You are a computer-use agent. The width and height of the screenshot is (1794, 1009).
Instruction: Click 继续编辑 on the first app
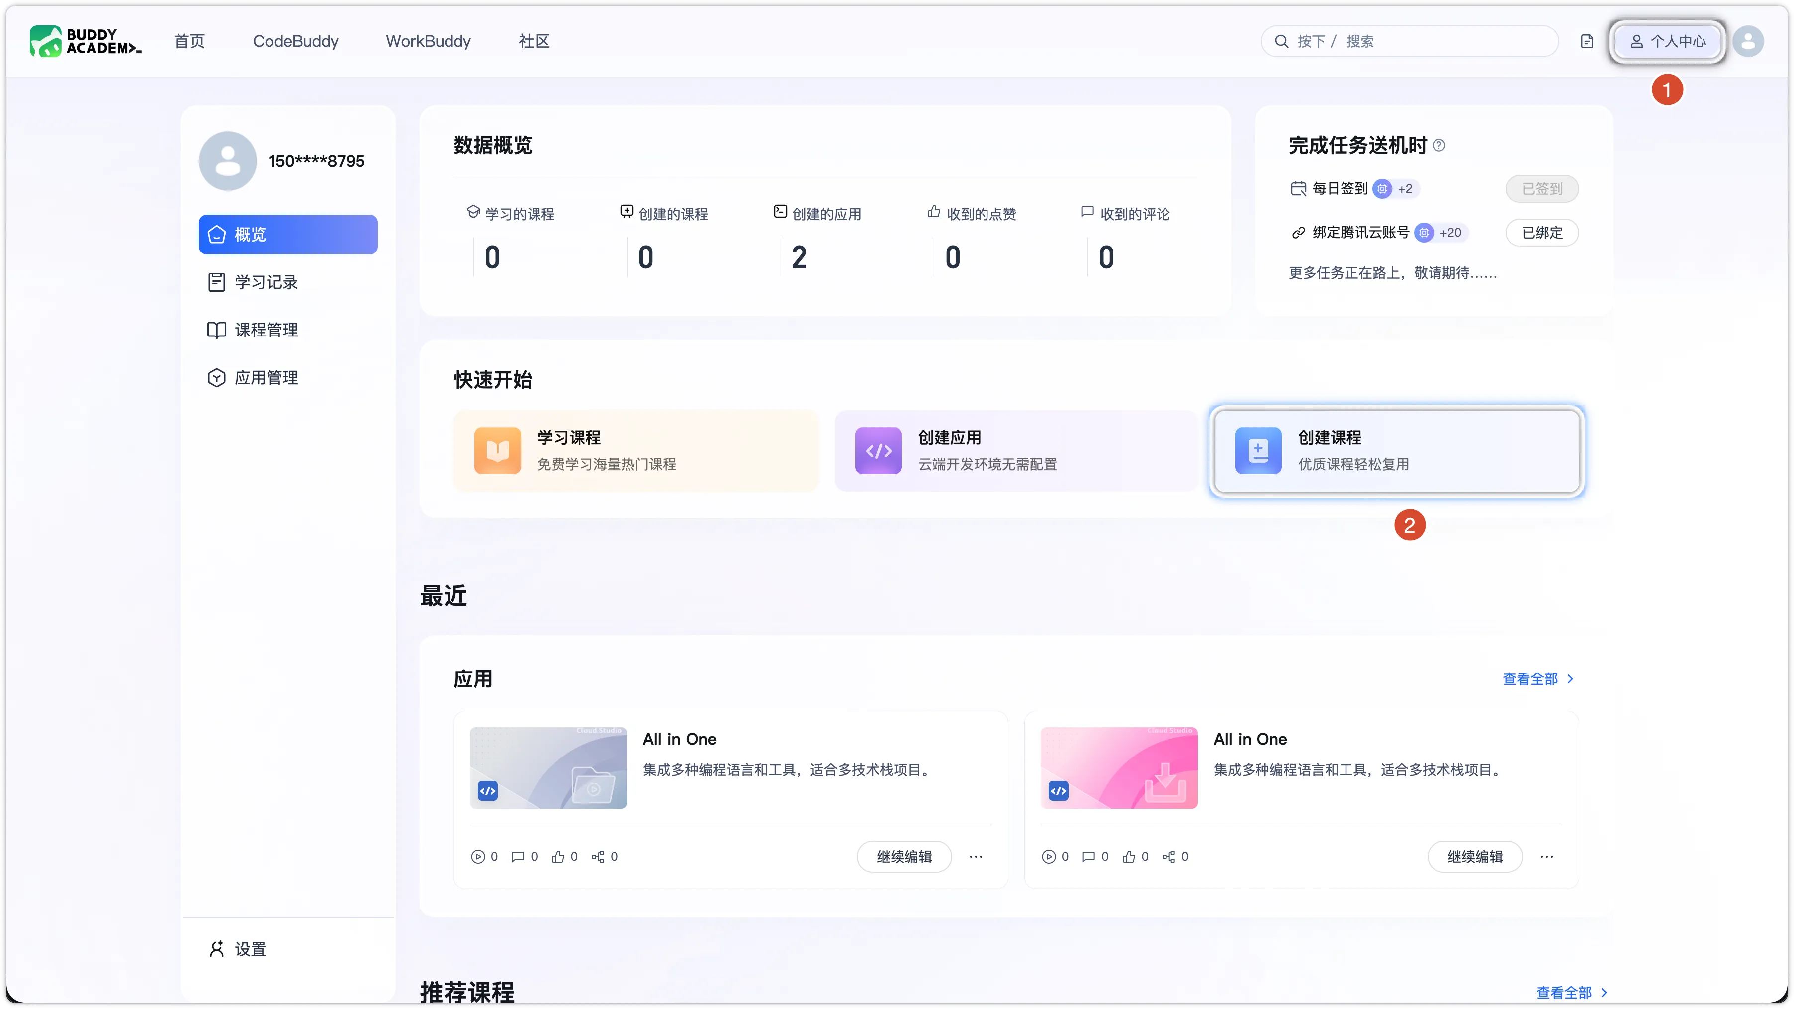(903, 856)
